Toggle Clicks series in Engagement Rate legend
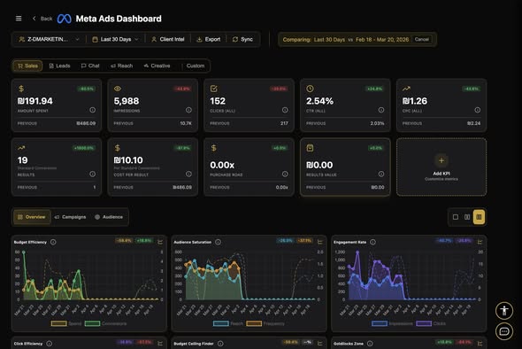 [431, 323]
